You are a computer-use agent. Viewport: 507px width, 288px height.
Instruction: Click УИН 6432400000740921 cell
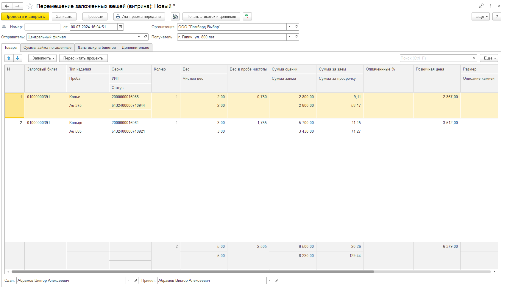point(130,132)
